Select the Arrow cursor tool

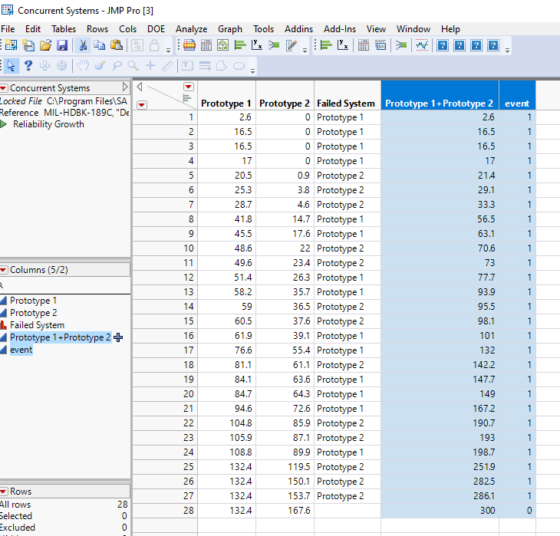tap(11, 66)
